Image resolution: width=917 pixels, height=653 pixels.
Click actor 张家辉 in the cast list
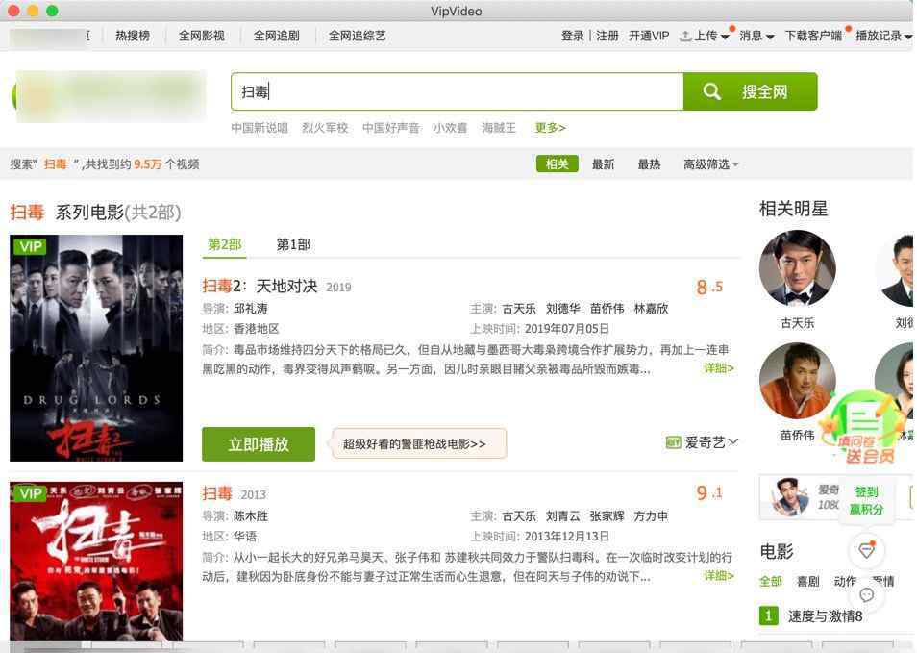pyautogui.click(x=607, y=516)
